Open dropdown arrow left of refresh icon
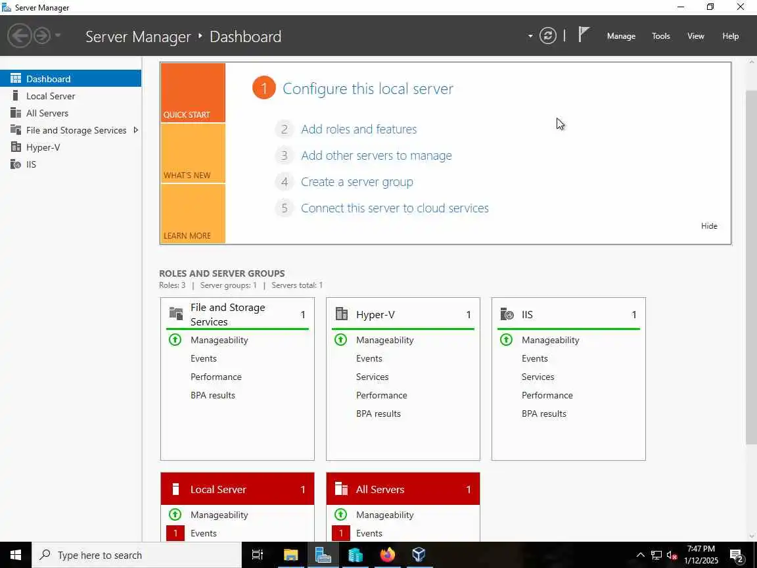Viewport: 757px width, 568px height. (530, 35)
